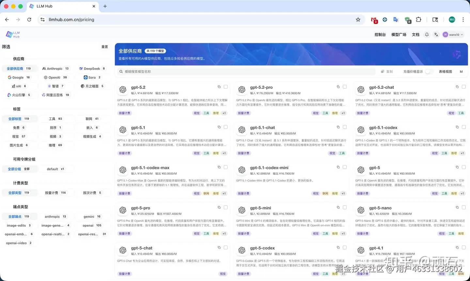This screenshot has height=281, width=470.
Task: Bookmark this page with the star
Action: point(358,20)
